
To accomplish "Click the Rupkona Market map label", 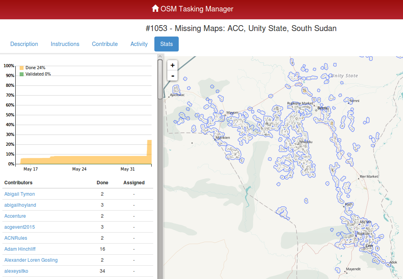I will point(300,103).
